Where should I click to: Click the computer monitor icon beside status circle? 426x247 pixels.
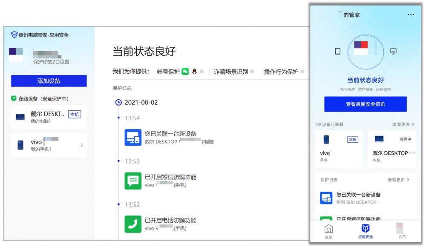[393, 52]
